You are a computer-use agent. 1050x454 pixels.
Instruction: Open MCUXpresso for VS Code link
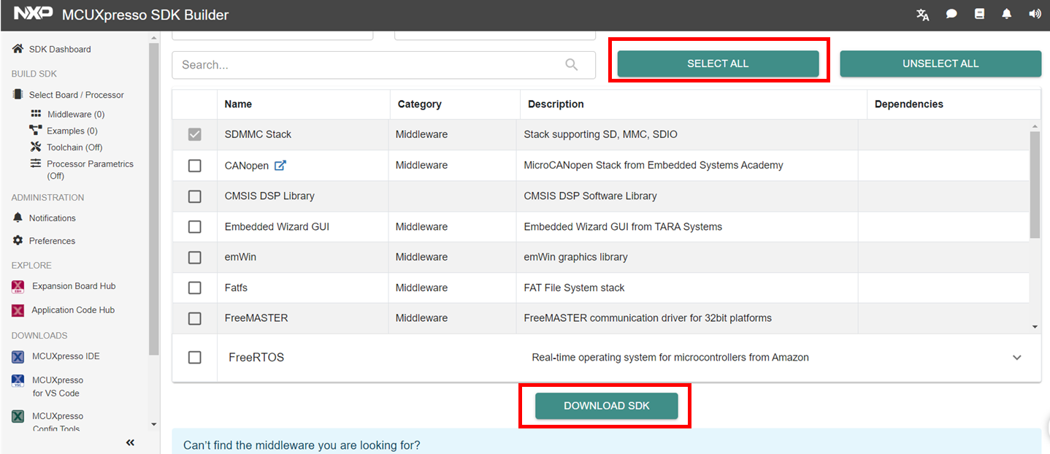(58, 387)
